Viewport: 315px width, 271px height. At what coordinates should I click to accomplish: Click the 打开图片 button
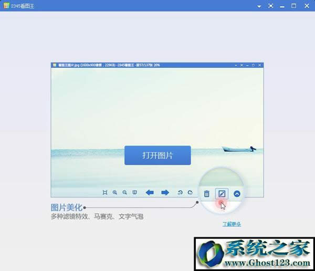point(157,155)
